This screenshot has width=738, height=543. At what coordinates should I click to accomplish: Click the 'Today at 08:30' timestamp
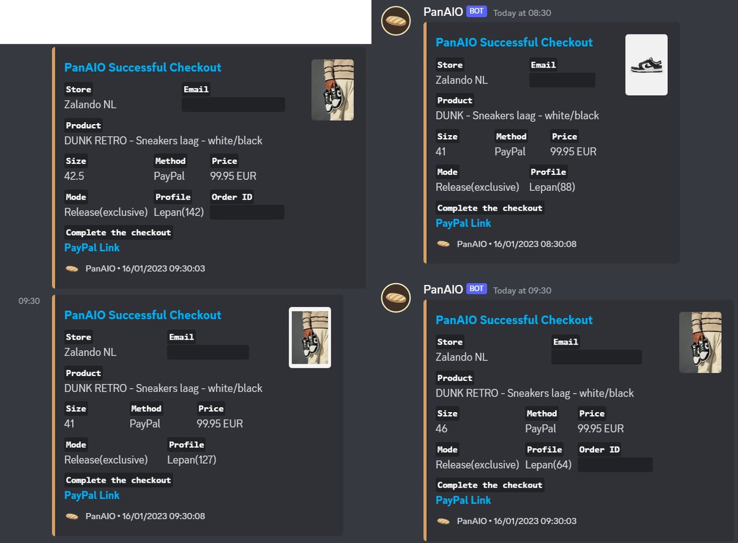tap(522, 13)
